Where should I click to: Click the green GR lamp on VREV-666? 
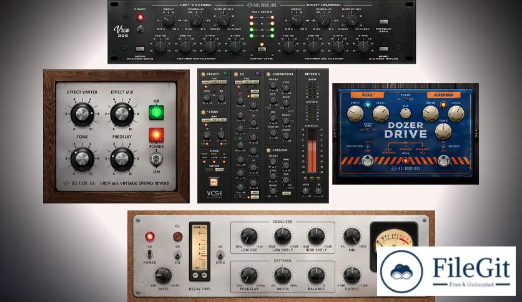pyautogui.click(x=157, y=112)
